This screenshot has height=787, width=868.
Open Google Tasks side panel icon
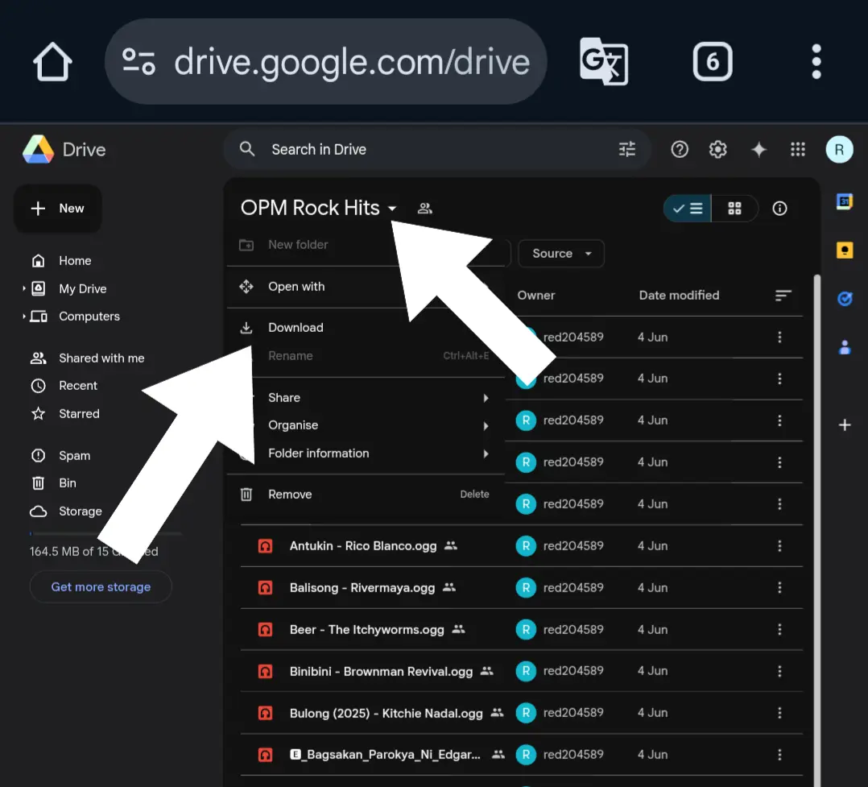coord(844,299)
